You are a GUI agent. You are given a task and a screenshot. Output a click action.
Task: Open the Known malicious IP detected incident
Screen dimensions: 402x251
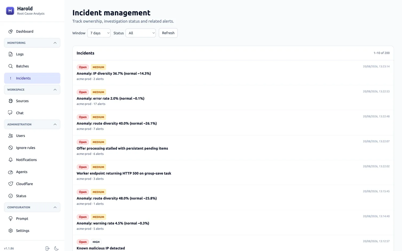point(233,243)
